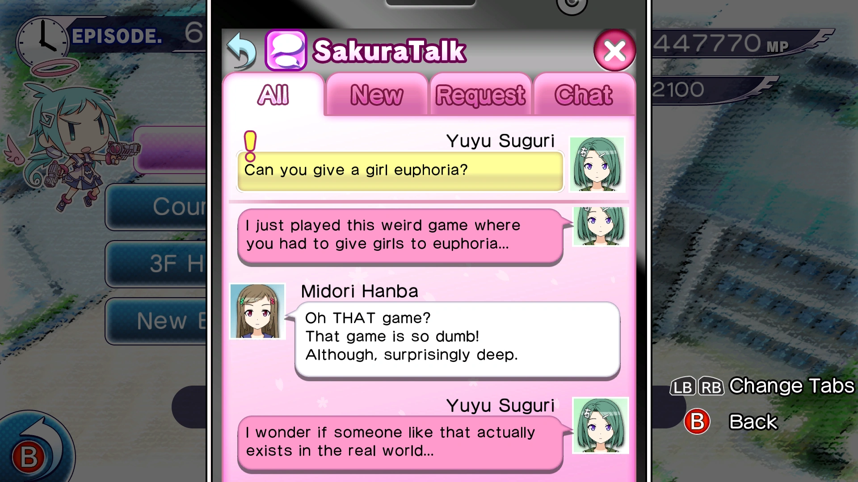Click the bottom-left B return icon
The width and height of the screenshot is (858, 482).
point(31,451)
